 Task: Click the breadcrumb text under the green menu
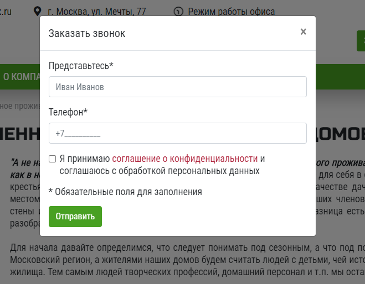click(x=20, y=106)
